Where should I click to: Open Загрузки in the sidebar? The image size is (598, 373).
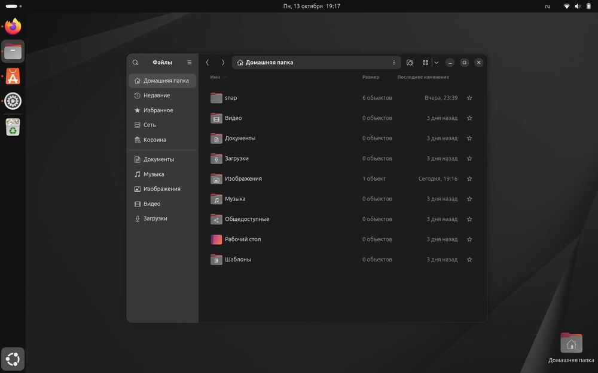click(x=163, y=218)
